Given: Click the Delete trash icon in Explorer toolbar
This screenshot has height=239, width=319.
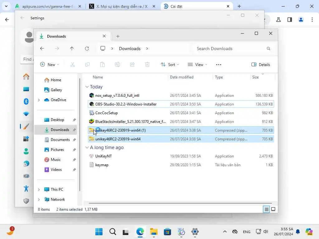Looking at the screenshot, I should coord(147,65).
